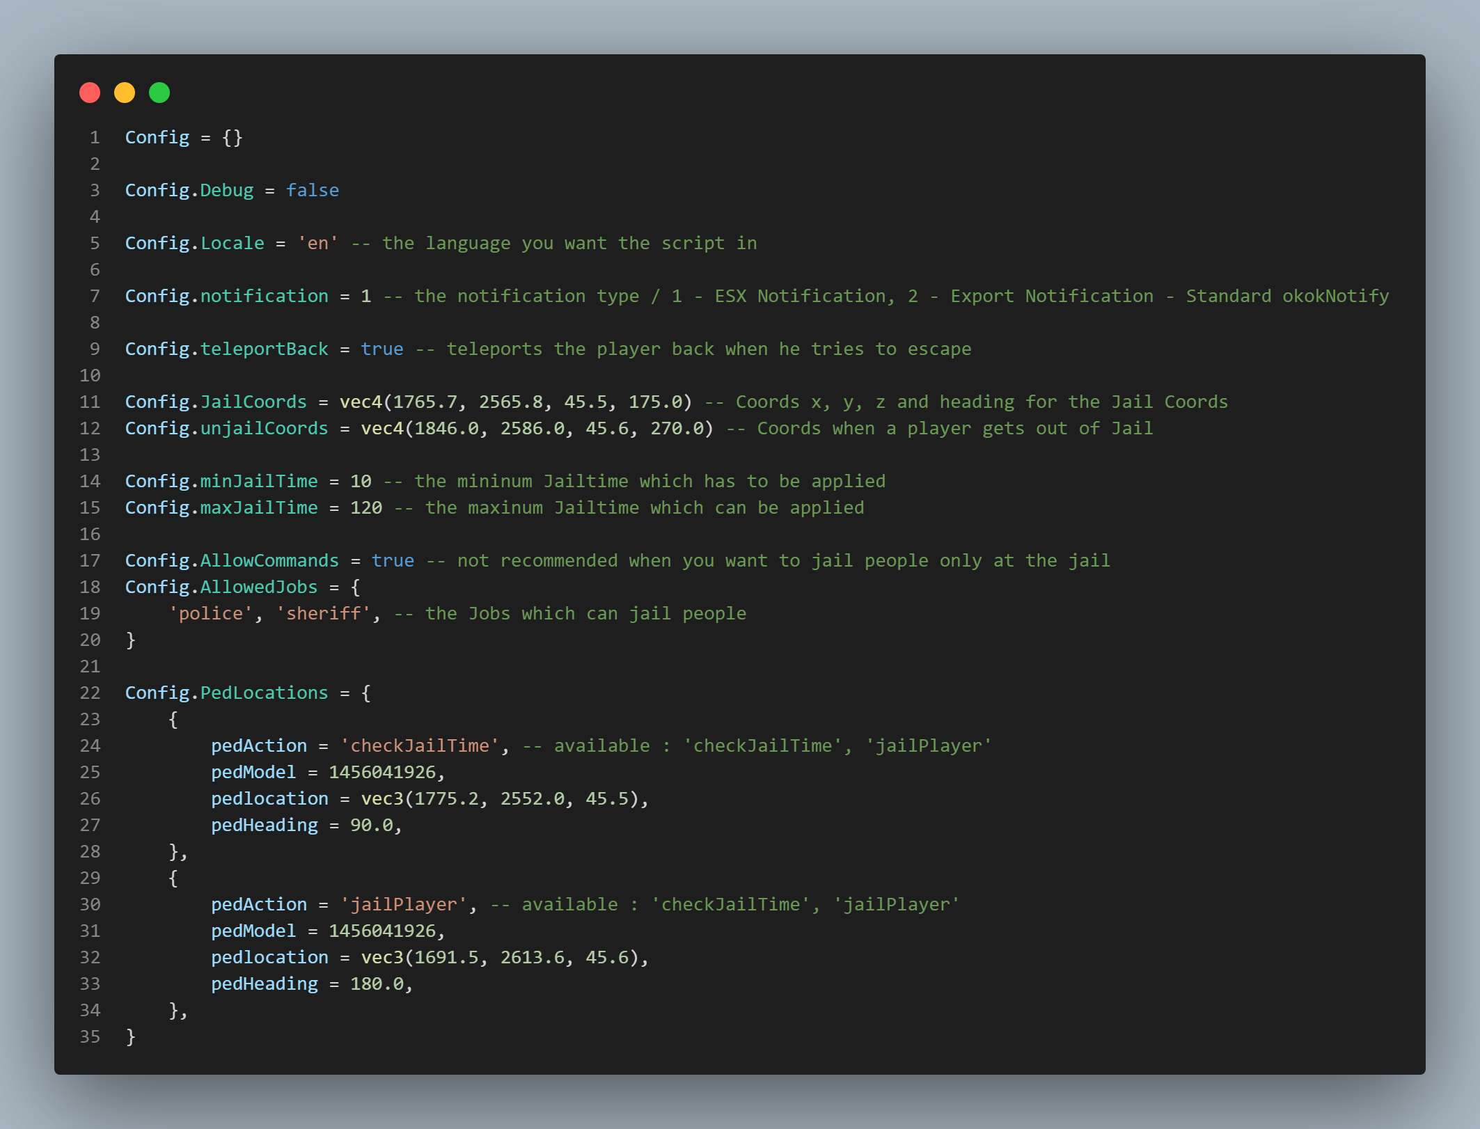Click the 'sheriff' string
The width and height of the screenshot is (1480, 1129).
323,614
